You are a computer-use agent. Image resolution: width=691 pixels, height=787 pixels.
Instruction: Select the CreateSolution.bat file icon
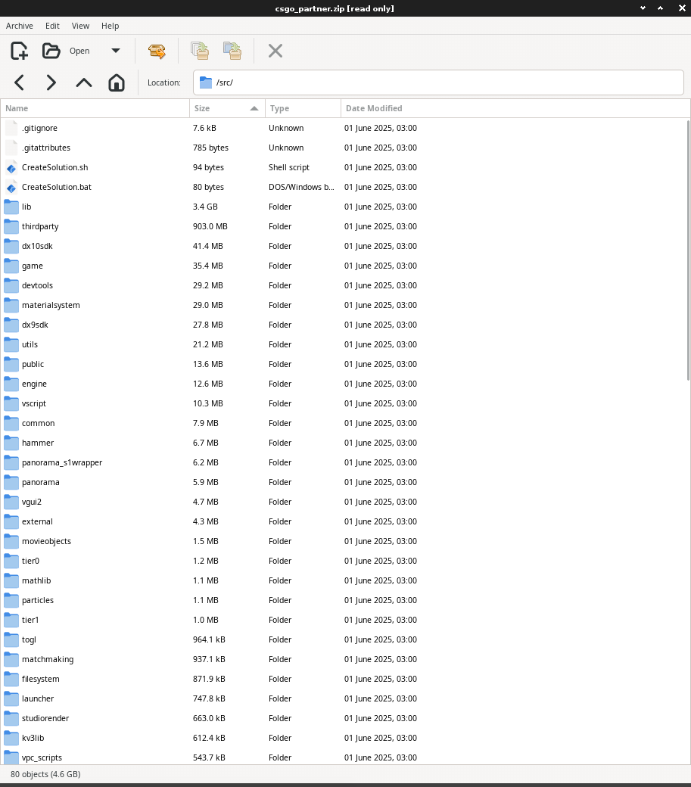coord(11,187)
